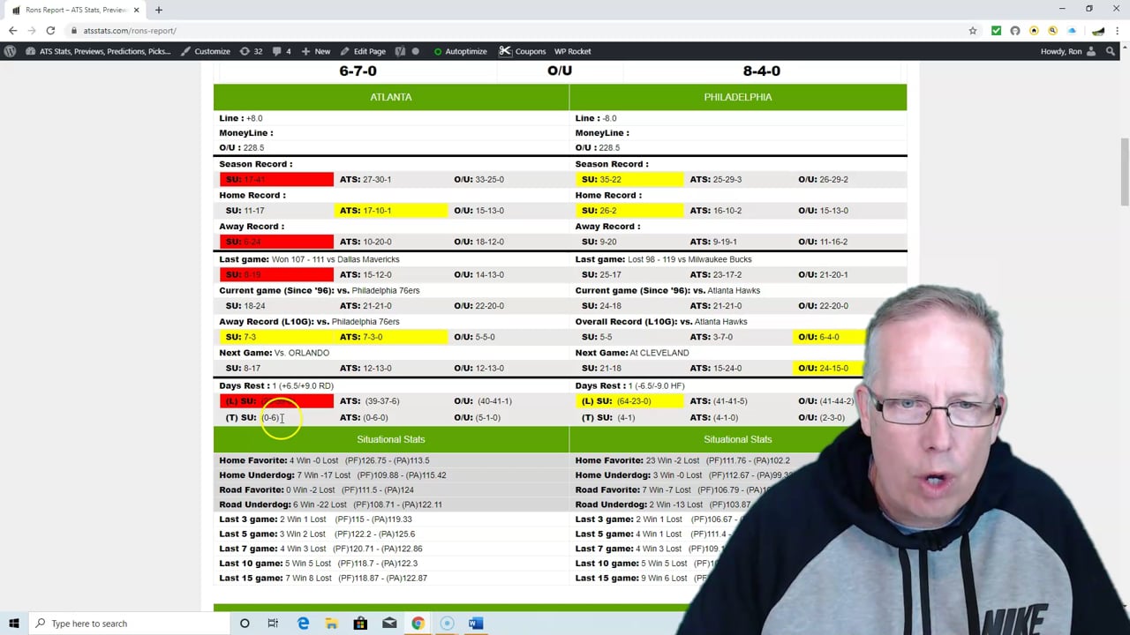This screenshot has width=1130, height=635.
Task: Open the WP Rocket admin bar menu
Action: (x=572, y=51)
